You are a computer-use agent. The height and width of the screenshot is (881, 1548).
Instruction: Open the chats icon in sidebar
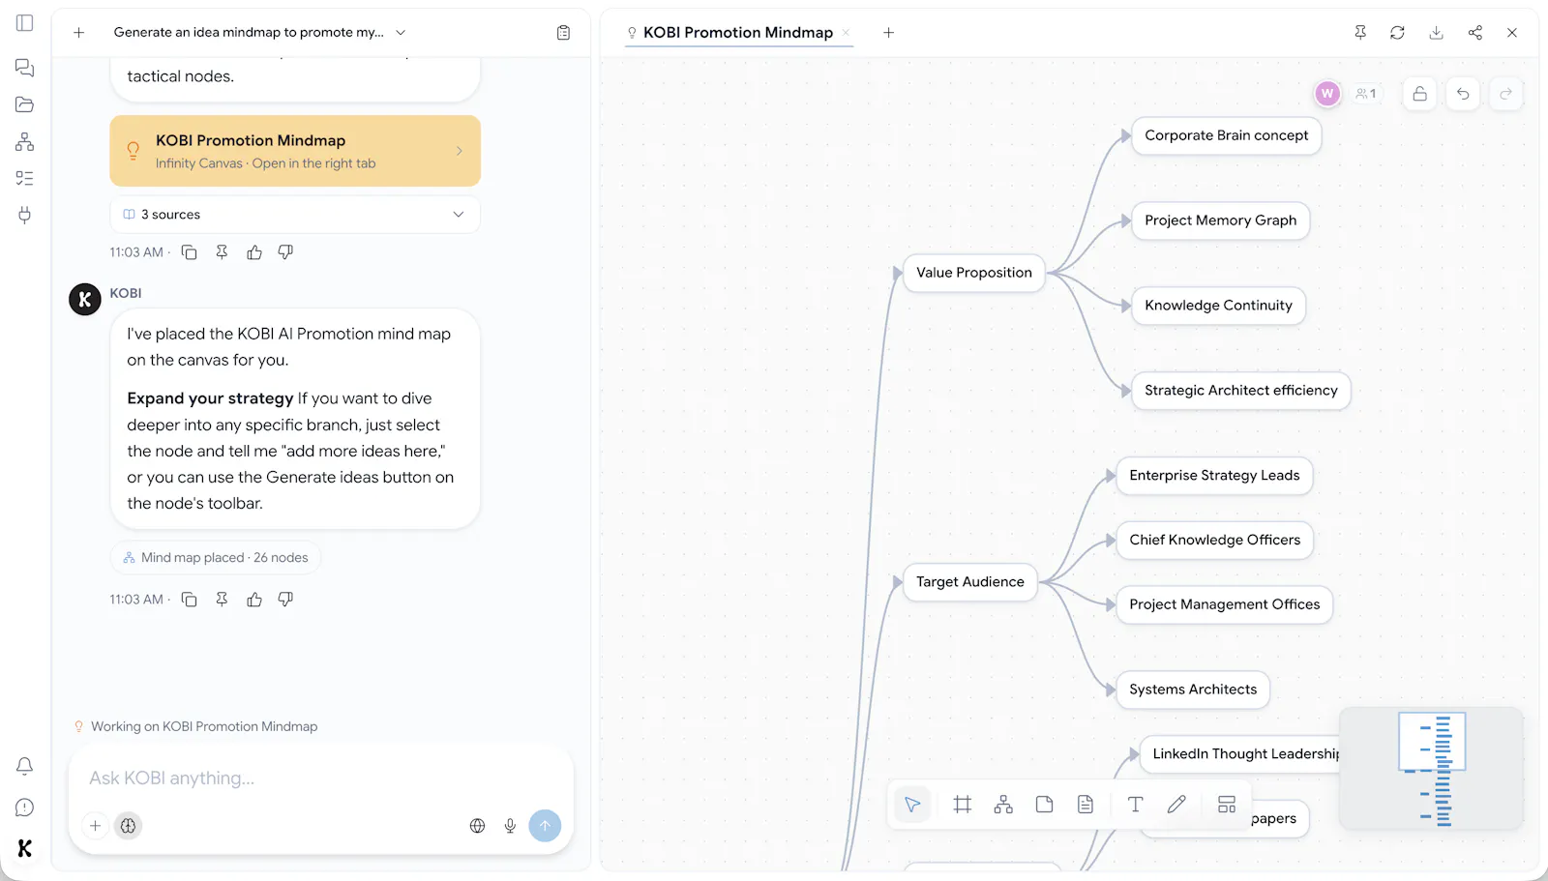point(25,68)
